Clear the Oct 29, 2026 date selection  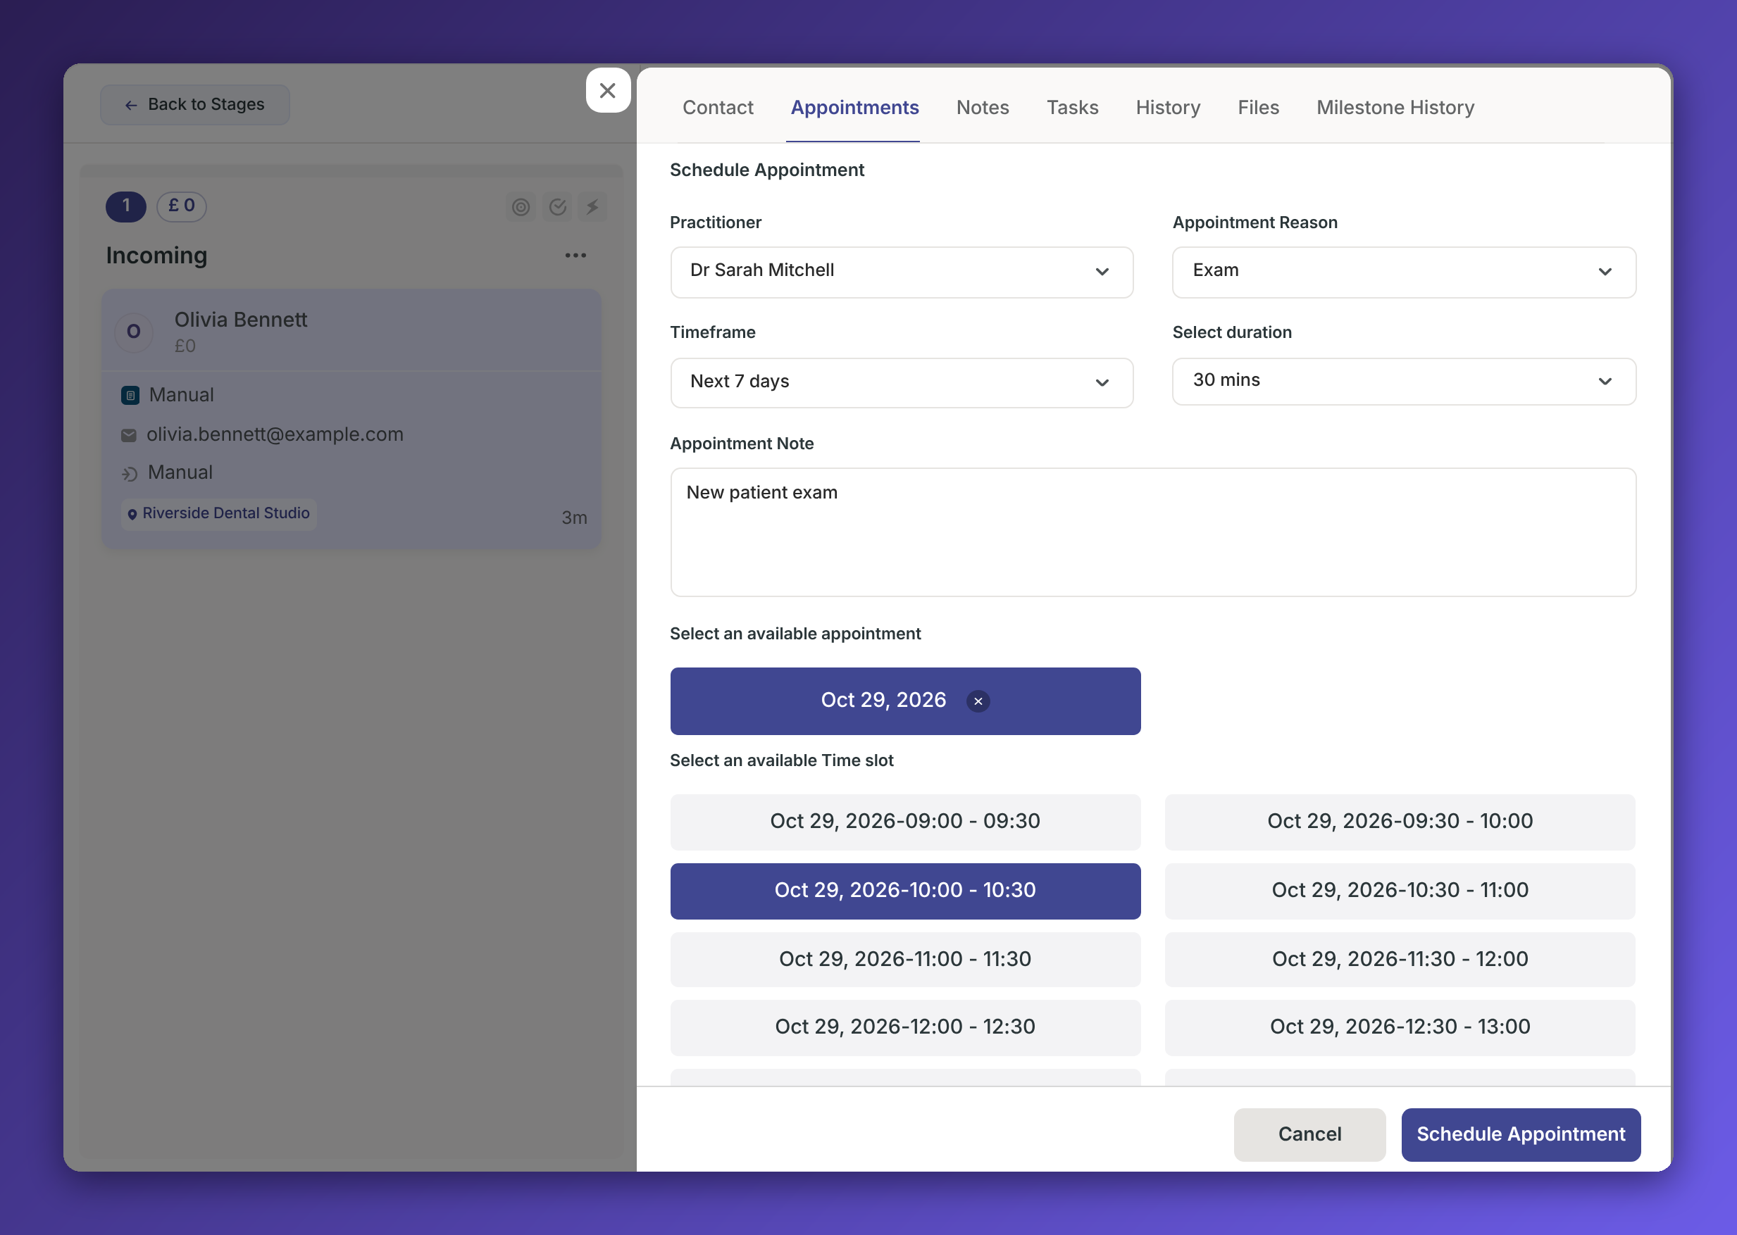978,701
